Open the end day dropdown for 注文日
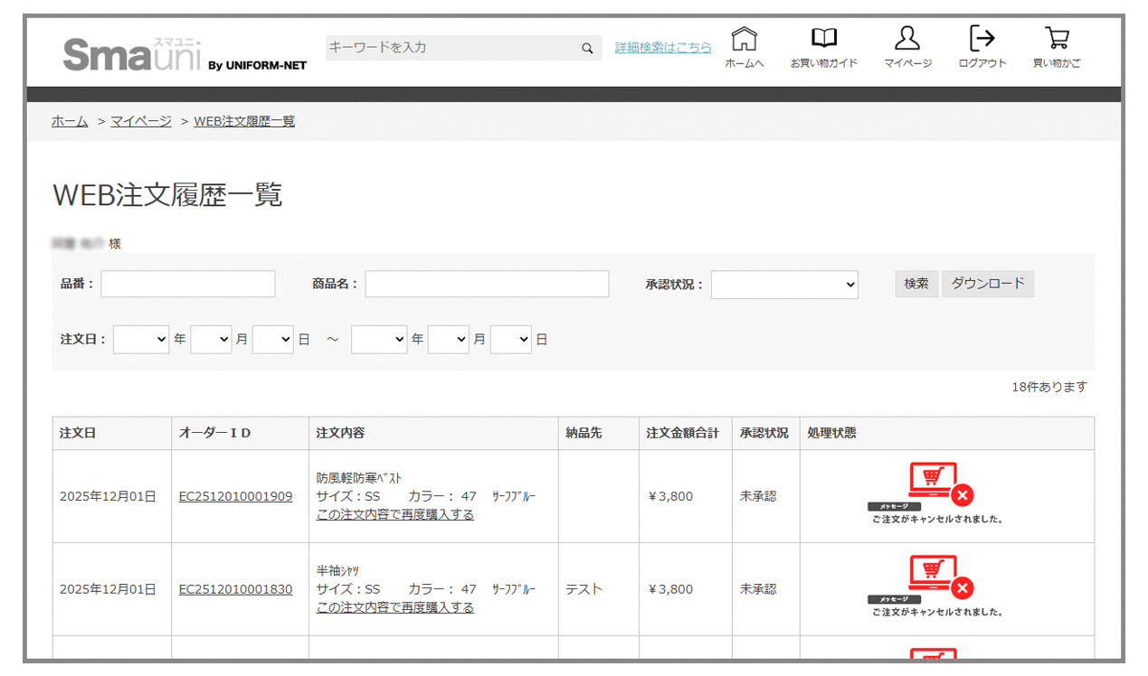1148x676 pixels. (510, 340)
